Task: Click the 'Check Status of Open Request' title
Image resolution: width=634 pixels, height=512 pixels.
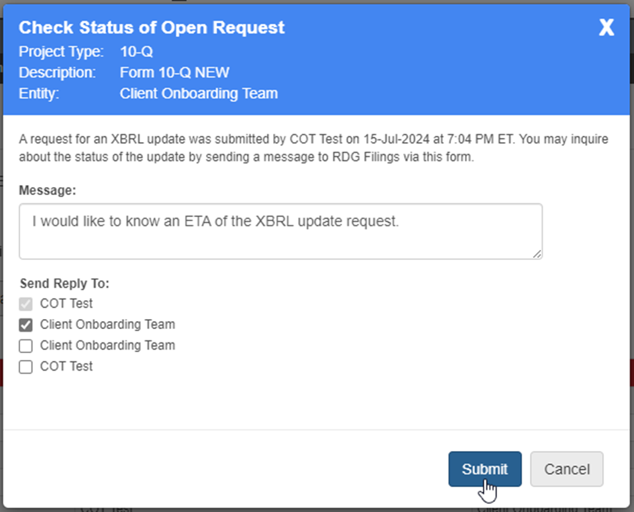Action: point(152,27)
